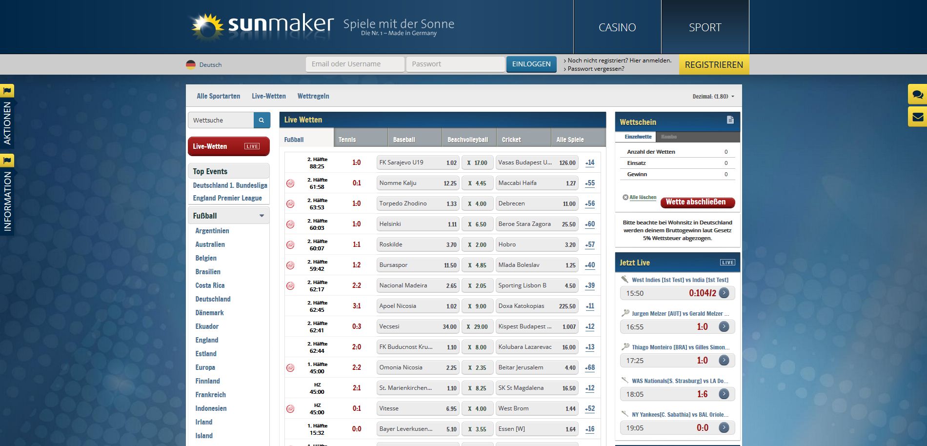Screen dimensions: 927x446
Task: Click the INFORMATION flag icon
Action: 7,160
